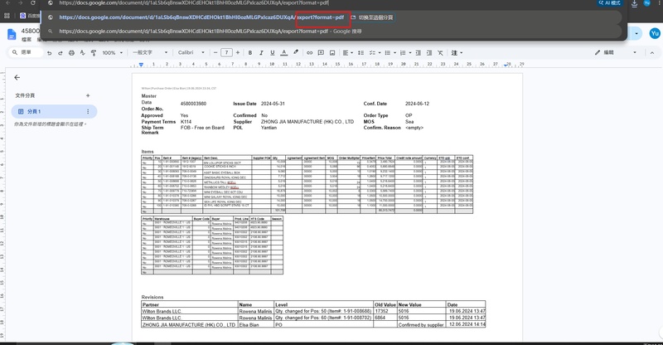Click the menu search box in toolbar
This screenshot has height=345, width=663.
[27, 52]
